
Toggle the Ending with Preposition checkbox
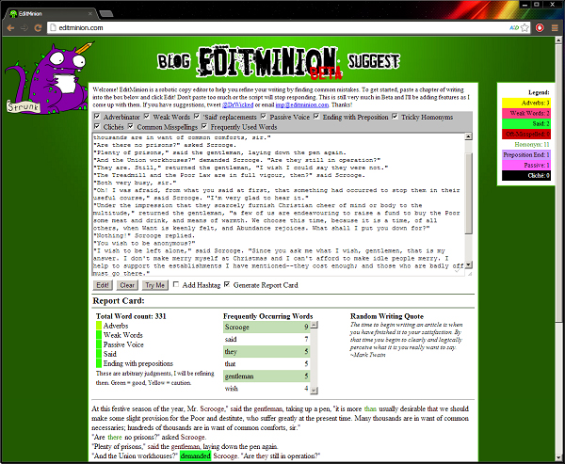[x=316, y=117]
